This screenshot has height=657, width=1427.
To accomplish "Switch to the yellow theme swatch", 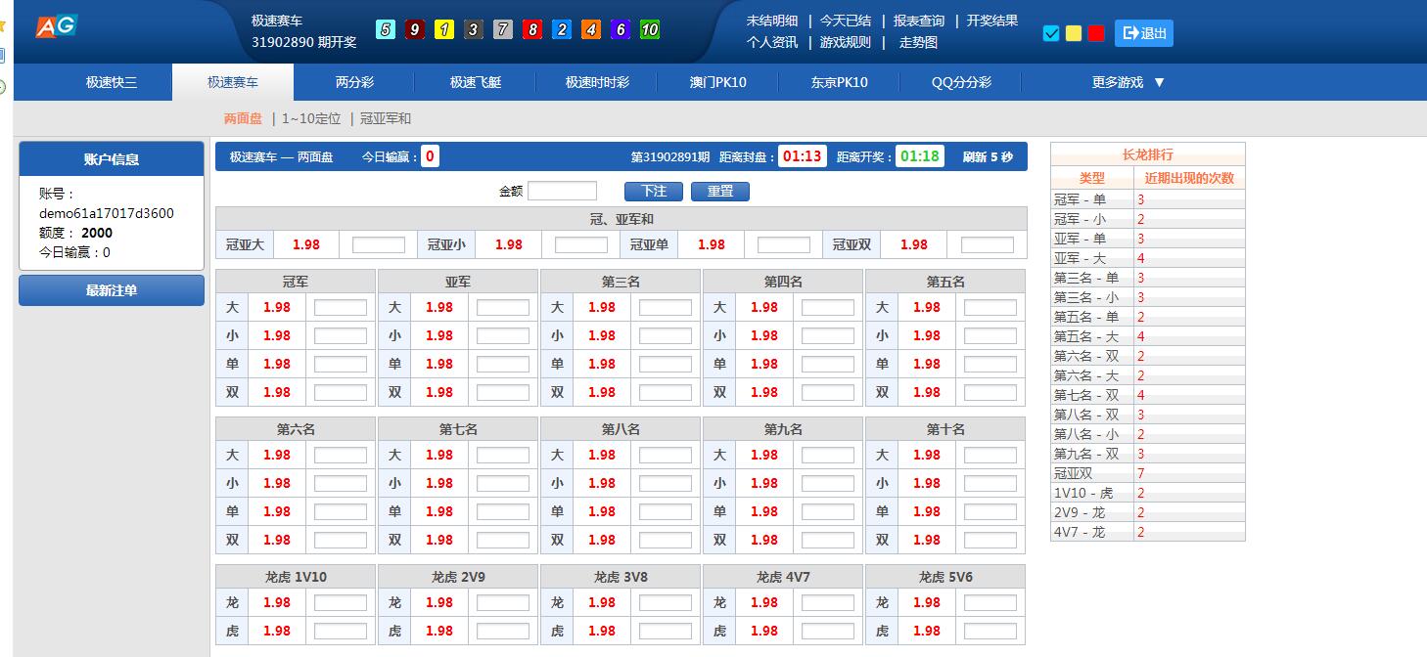I will coord(1074,33).
